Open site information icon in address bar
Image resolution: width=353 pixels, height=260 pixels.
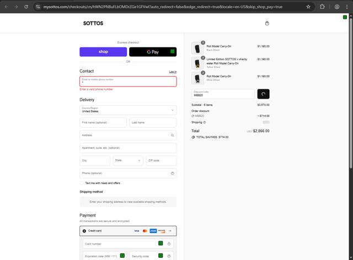(38, 7)
